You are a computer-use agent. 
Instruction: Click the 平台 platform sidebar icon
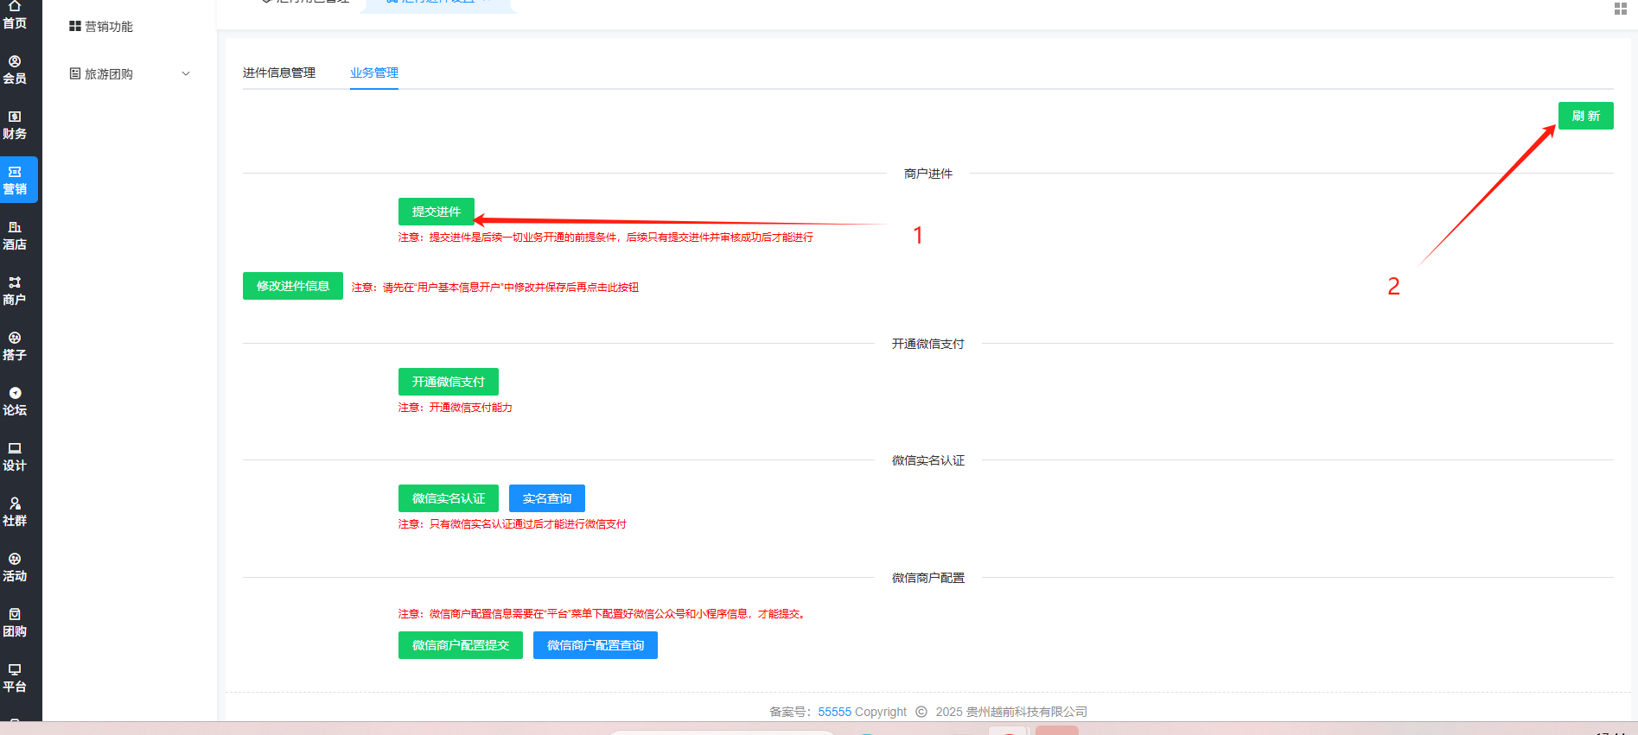pos(15,678)
